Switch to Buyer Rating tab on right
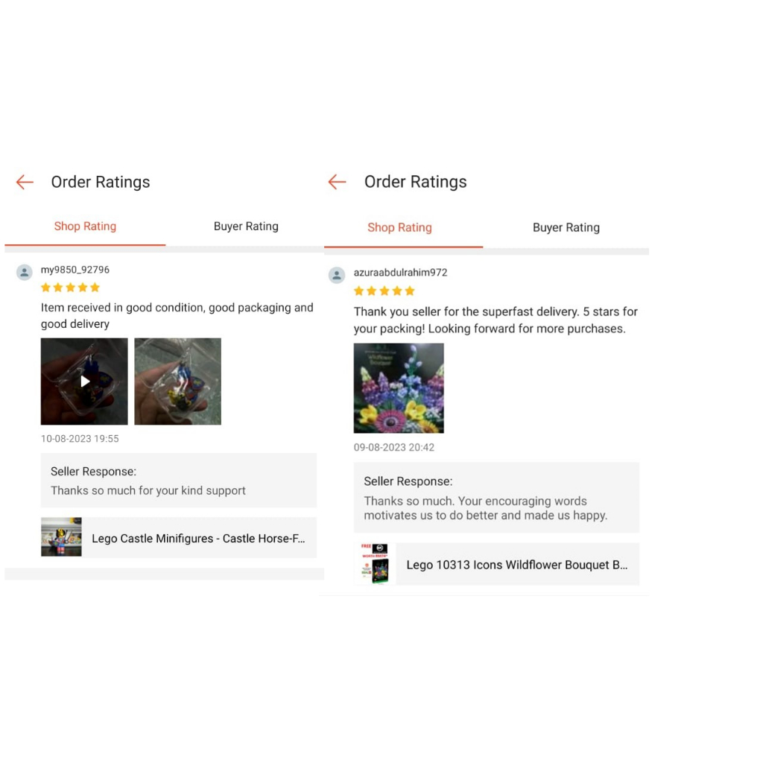763x763 pixels. point(566,228)
